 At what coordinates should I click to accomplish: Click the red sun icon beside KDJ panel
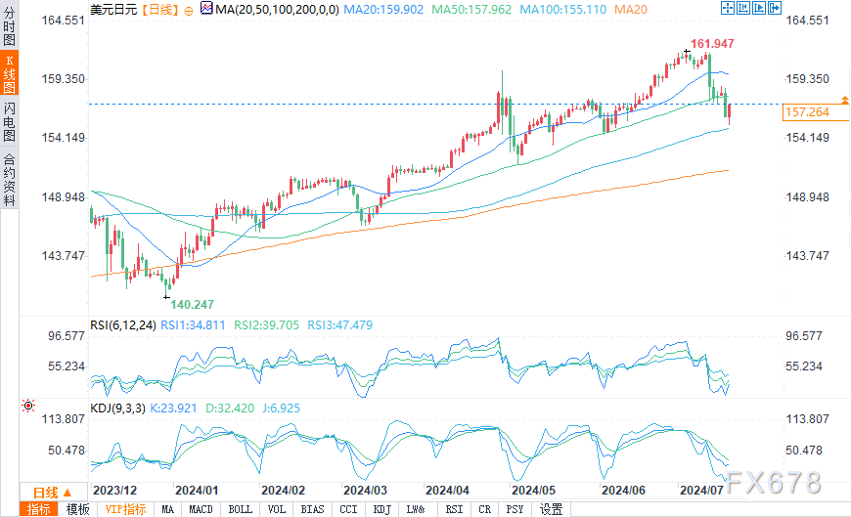tap(28, 406)
